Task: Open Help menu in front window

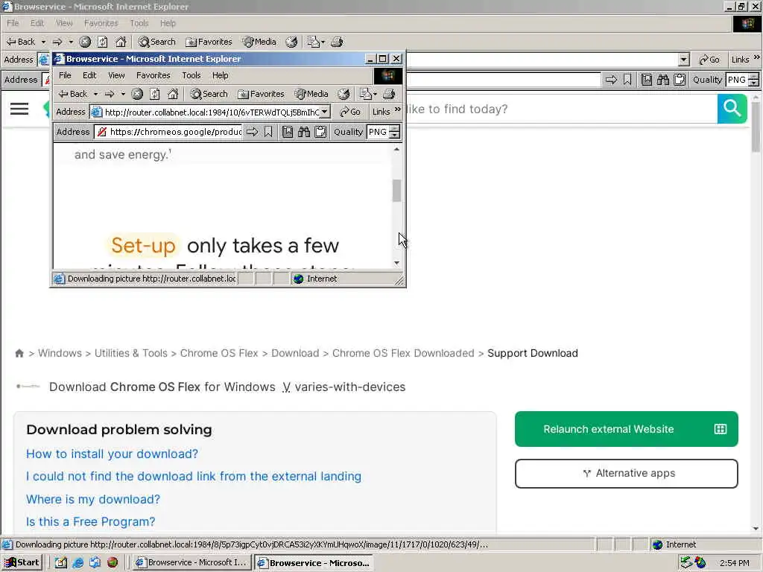Action: click(x=220, y=75)
